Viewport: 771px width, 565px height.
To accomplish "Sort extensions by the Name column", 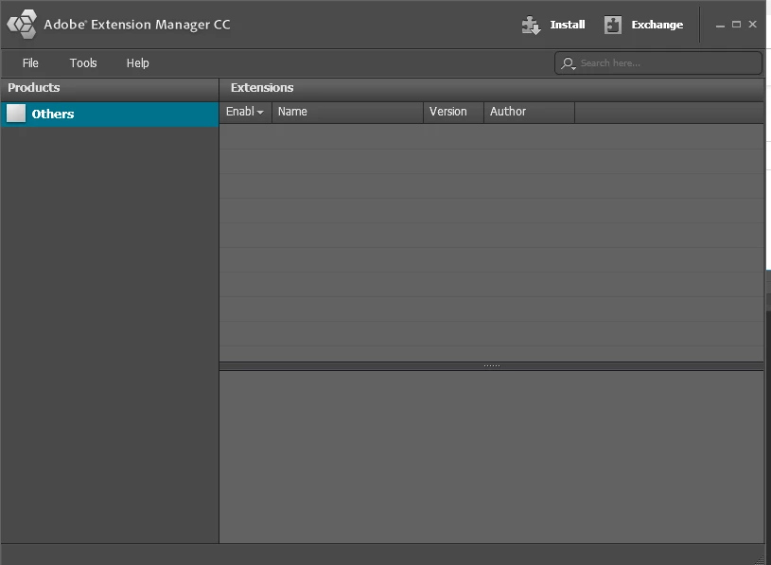I will pyautogui.click(x=347, y=112).
